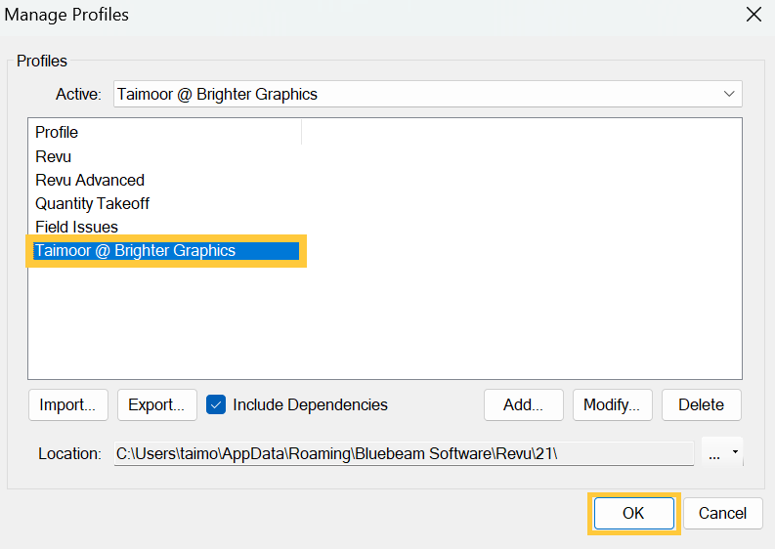Select the Revu profile
This screenshot has width=775, height=549.
[54, 156]
